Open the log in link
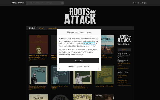 click(x=144, y=3)
